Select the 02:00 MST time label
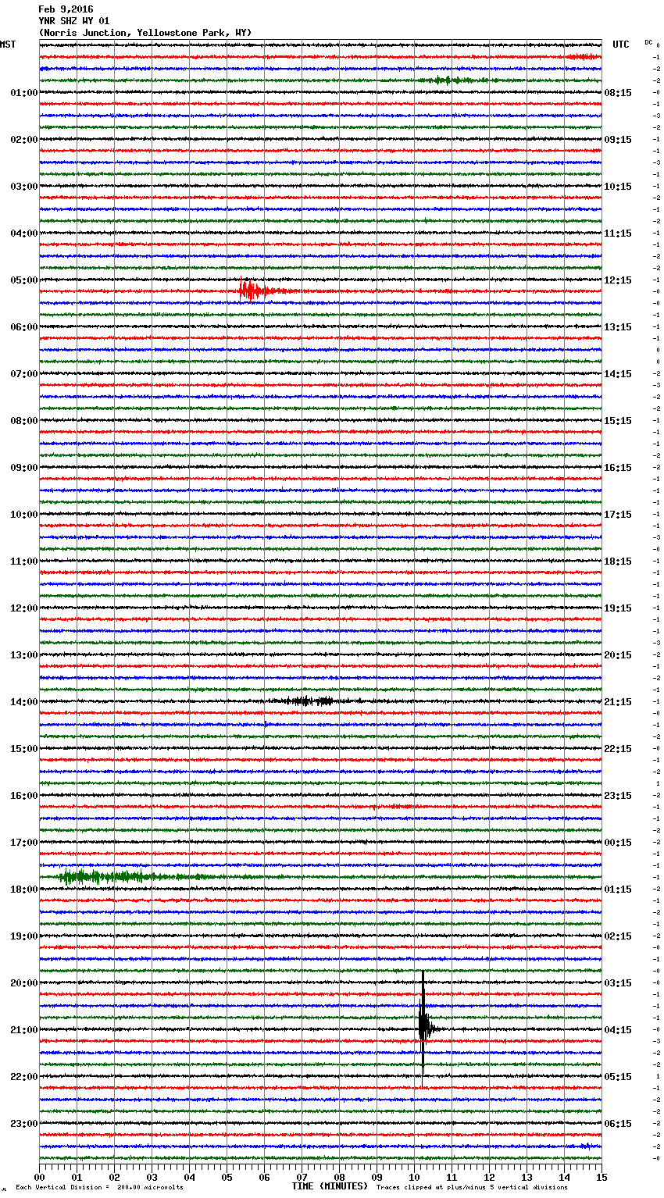The image size is (664, 1198). (x=24, y=140)
